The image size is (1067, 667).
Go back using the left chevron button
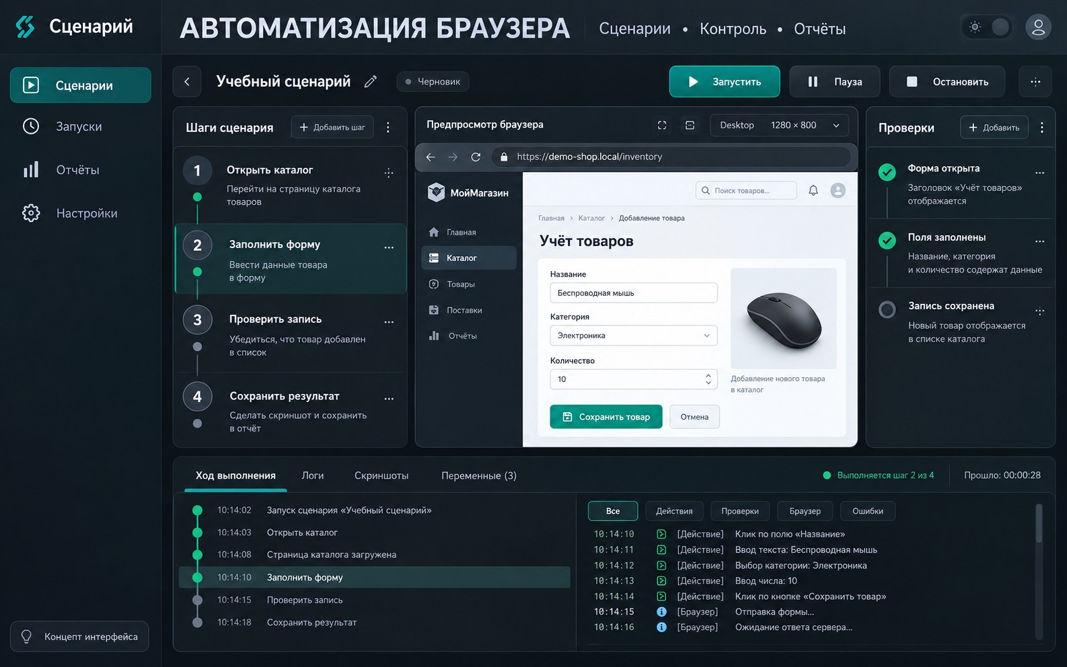point(187,82)
